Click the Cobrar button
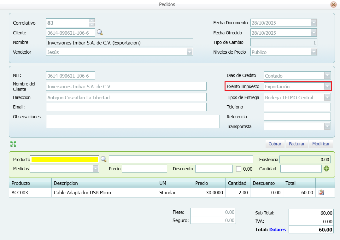The image size is (340, 240). (275, 144)
